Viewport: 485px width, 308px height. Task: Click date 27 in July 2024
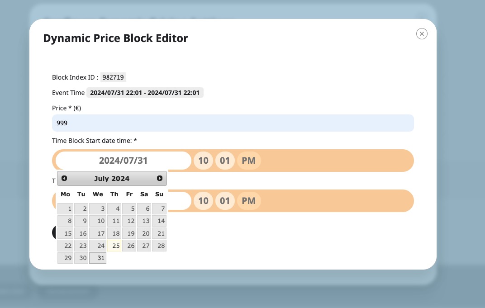pyautogui.click(x=144, y=246)
